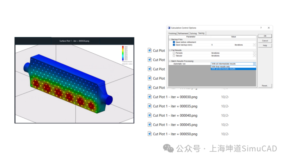Select file name Cut Plot 1 - iter = 000050.png

click(175, 134)
